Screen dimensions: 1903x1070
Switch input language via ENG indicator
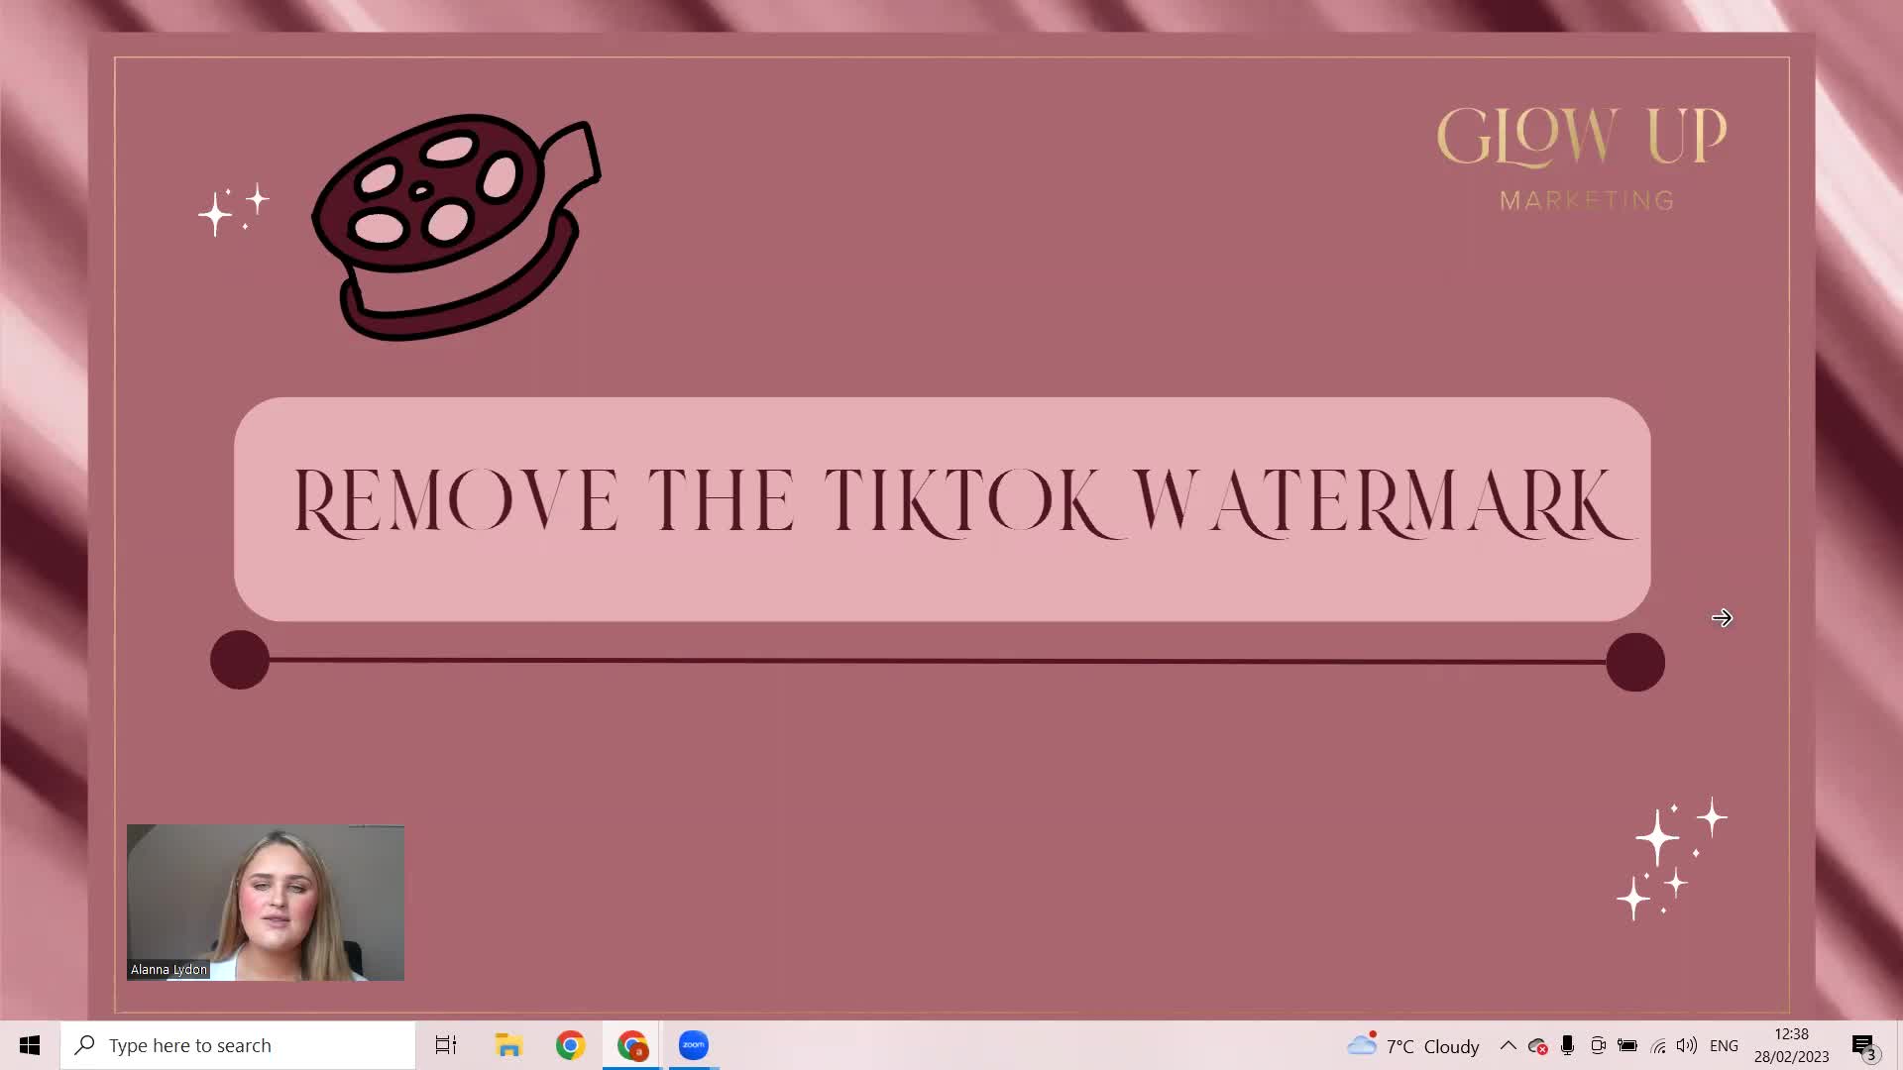pyautogui.click(x=1724, y=1045)
